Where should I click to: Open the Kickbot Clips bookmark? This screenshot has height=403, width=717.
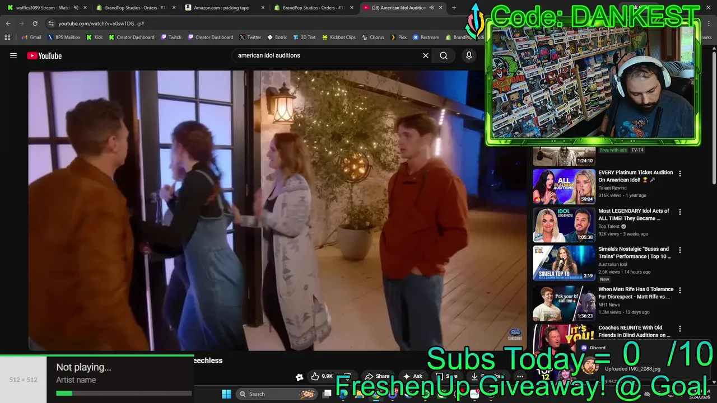[339, 37]
